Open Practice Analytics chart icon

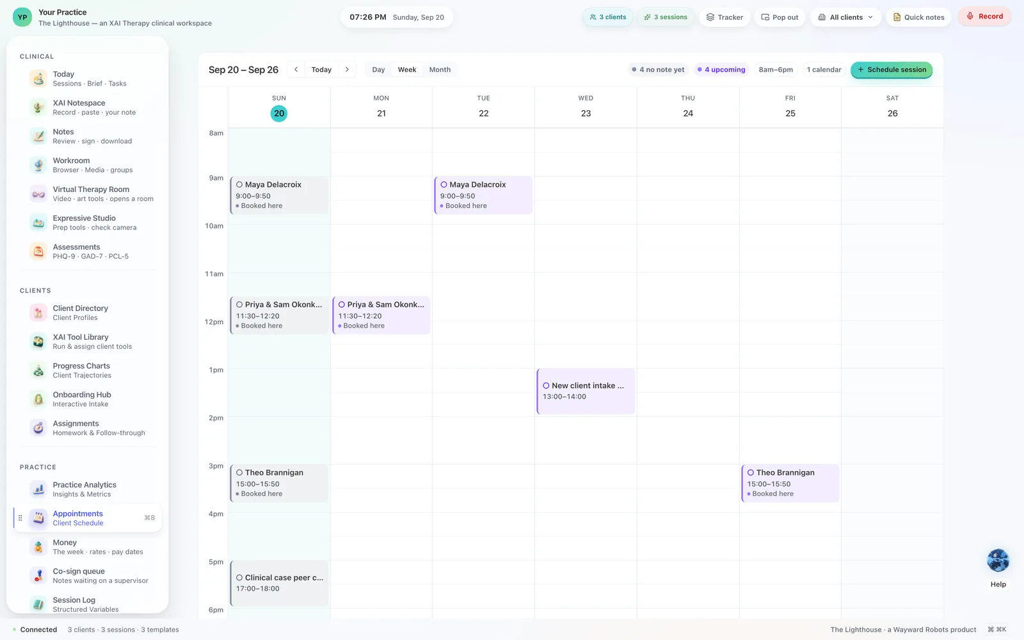click(x=38, y=490)
